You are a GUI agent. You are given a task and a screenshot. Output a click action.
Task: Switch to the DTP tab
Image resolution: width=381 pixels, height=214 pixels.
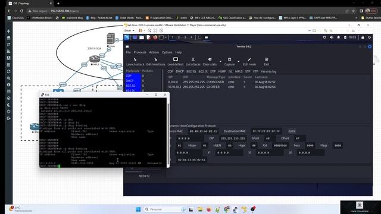[x=213, y=71]
